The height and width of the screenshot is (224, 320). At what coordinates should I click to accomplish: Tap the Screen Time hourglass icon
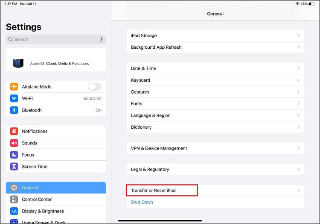coord(14,167)
